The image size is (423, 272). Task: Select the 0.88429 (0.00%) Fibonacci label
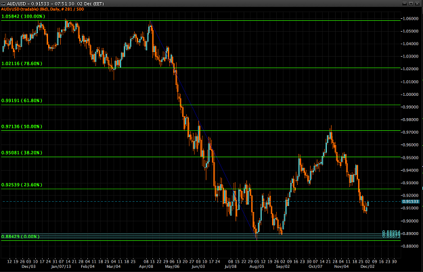coord(20,237)
